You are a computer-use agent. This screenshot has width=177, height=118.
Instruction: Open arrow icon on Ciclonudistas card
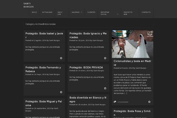149,102
